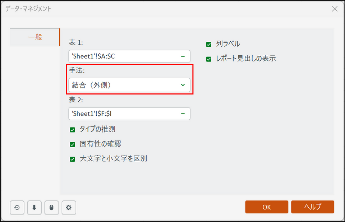345x222 pixels.
Task: Toggle レポート見出しの表示 checkbox
Action: coord(208,59)
